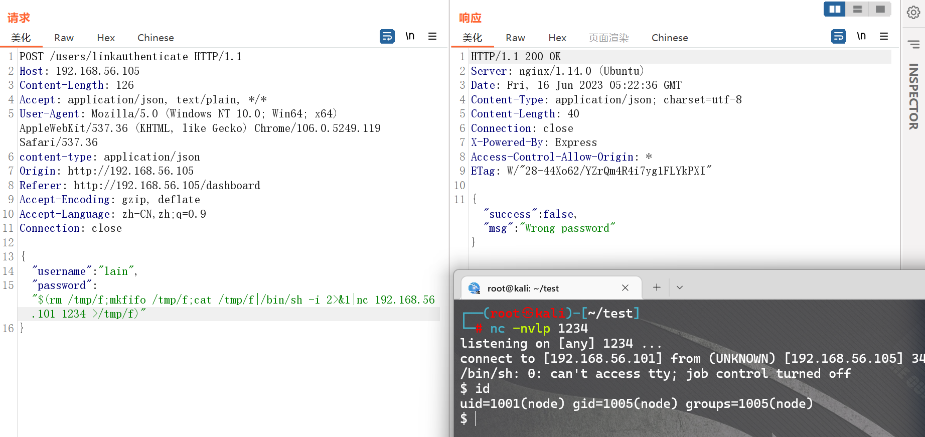
Task: Click the ETag response header
Action: coord(591,171)
